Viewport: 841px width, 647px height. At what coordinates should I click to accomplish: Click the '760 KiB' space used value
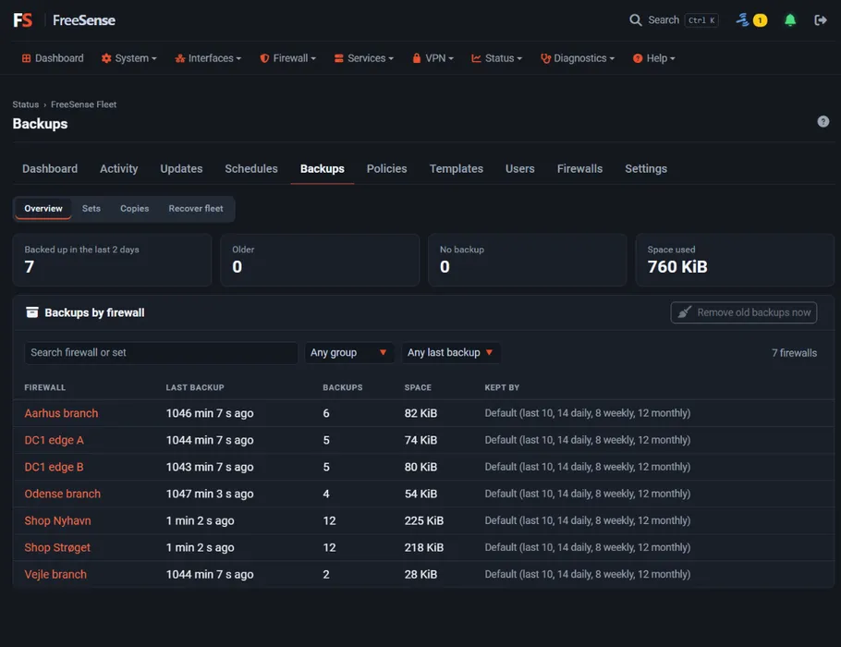tap(676, 266)
